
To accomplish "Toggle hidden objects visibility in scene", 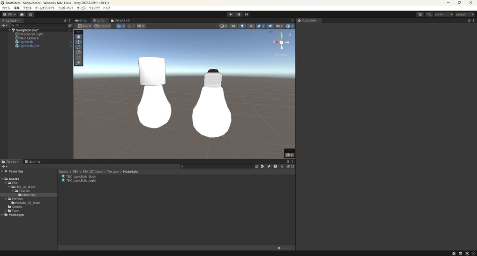I will tap(270, 26).
